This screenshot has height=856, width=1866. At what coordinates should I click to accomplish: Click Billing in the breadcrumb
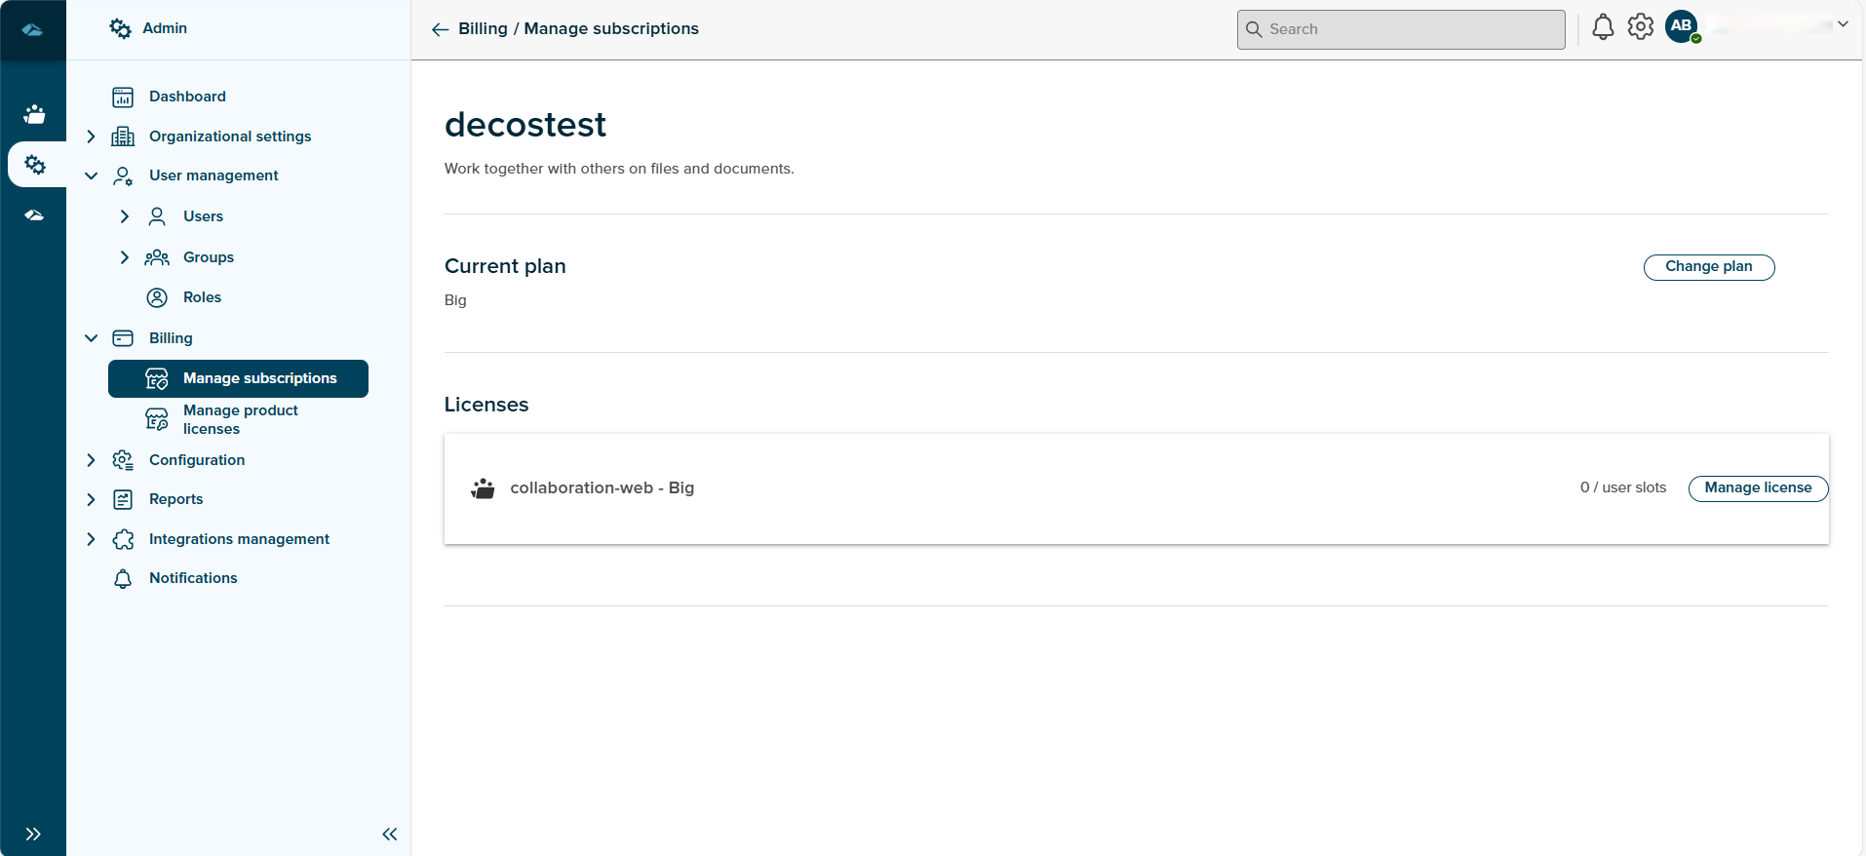[483, 29]
